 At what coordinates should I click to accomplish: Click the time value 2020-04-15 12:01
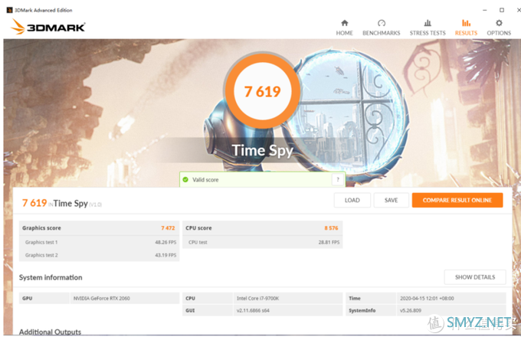pyautogui.click(x=427, y=299)
